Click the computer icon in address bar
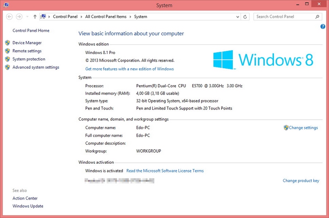Viewport: 329px width, 218px height. 44,16
